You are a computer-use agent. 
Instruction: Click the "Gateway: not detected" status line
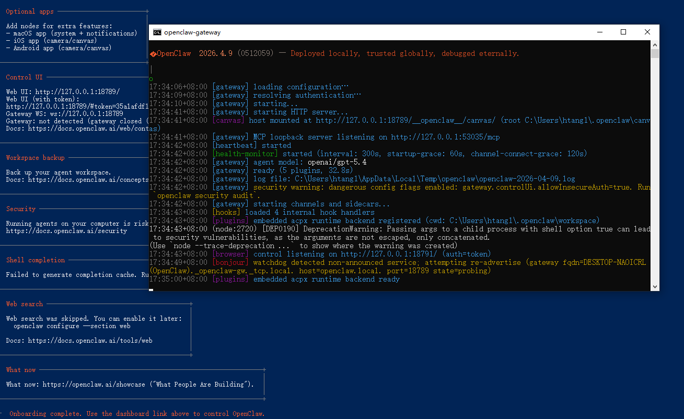[77, 121]
